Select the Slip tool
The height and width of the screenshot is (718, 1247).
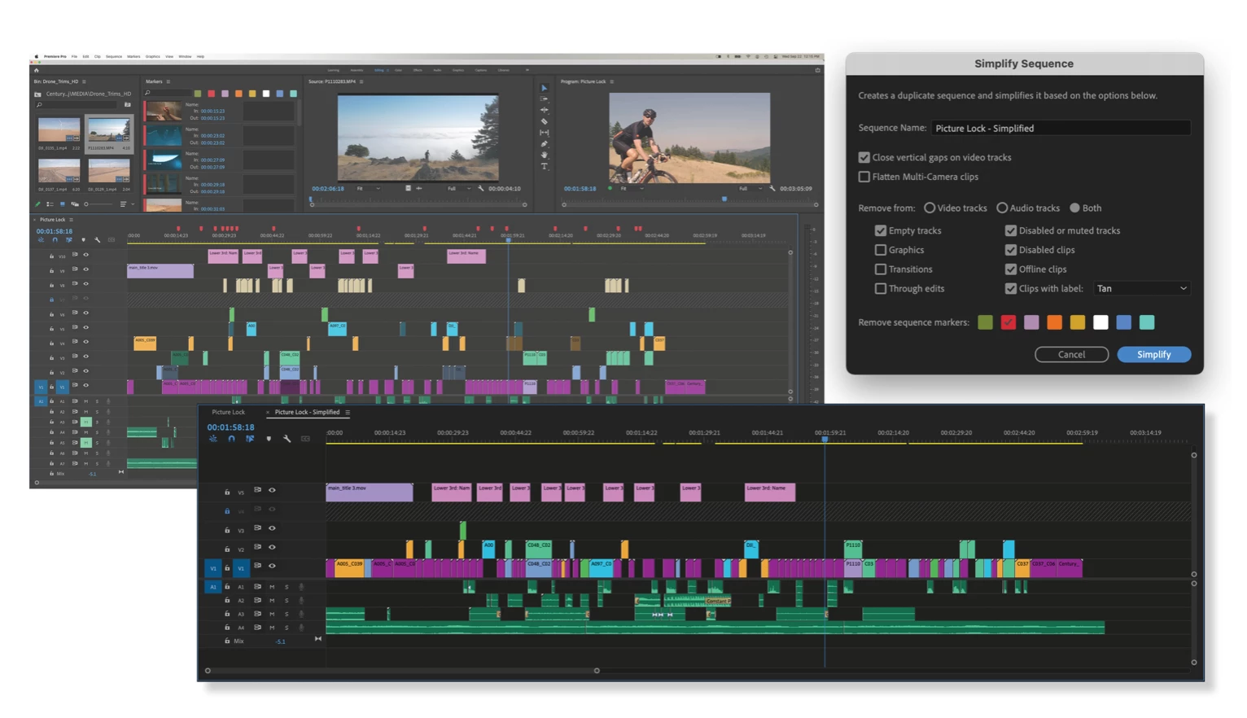click(x=545, y=133)
